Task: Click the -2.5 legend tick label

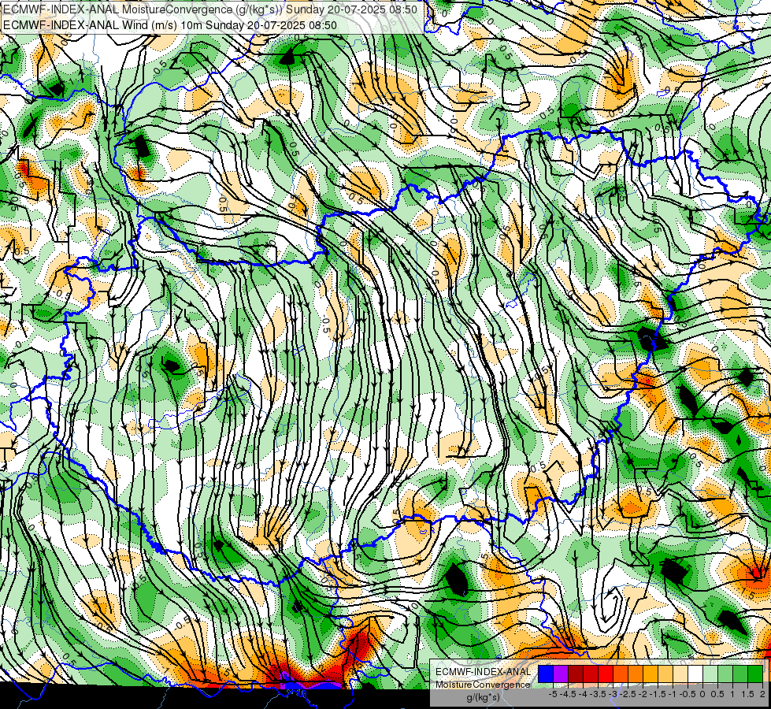Action: click(628, 694)
